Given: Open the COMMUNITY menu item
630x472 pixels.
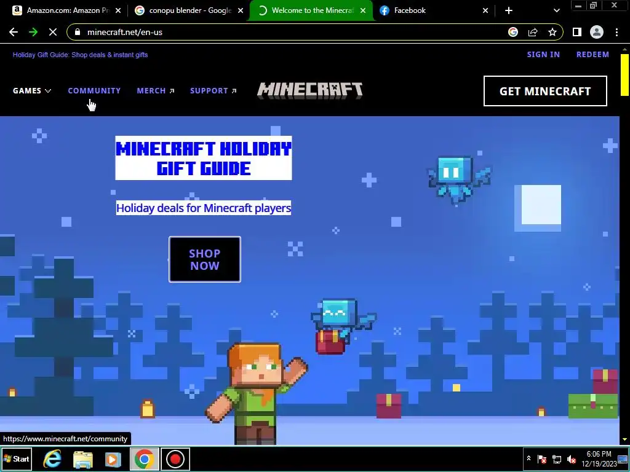Looking at the screenshot, I should click(x=94, y=91).
